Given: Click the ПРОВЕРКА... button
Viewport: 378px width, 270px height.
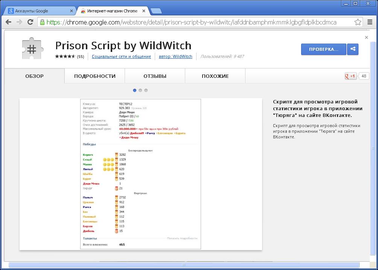Looking at the screenshot, I should pos(323,49).
